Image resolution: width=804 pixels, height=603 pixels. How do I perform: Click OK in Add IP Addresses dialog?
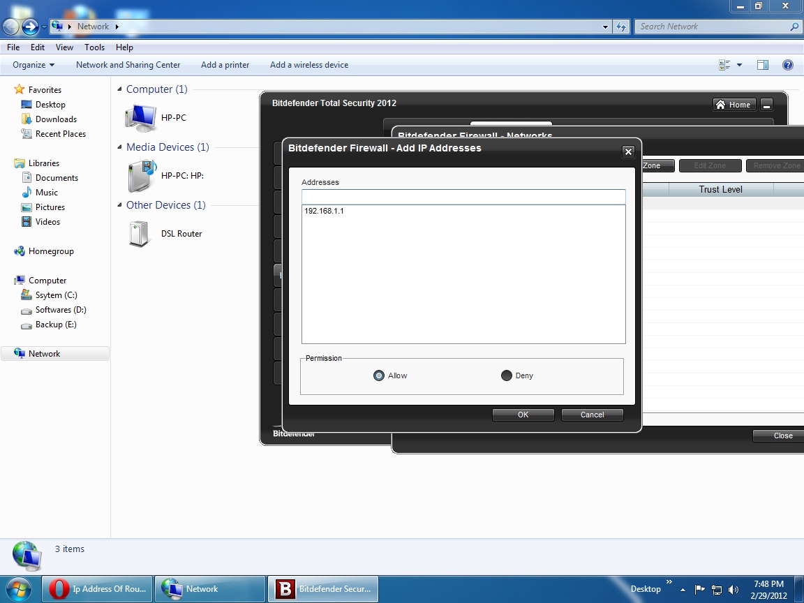tap(523, 415)
